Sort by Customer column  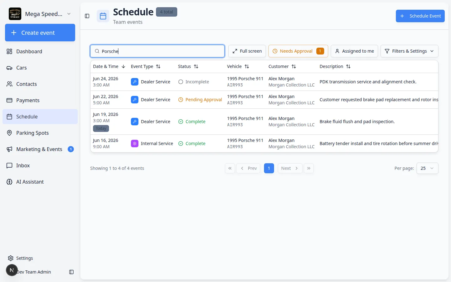(282, 66)
